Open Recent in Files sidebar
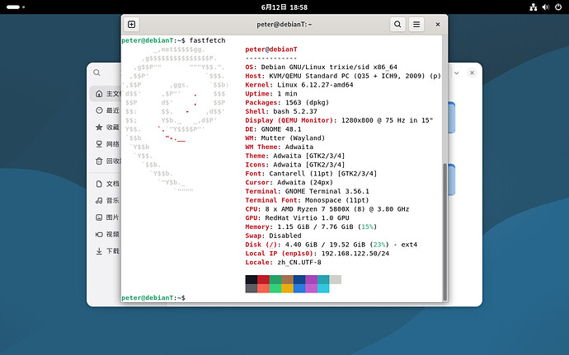The width and height of the screenshot is (569, 355). (x=106, y=110)
